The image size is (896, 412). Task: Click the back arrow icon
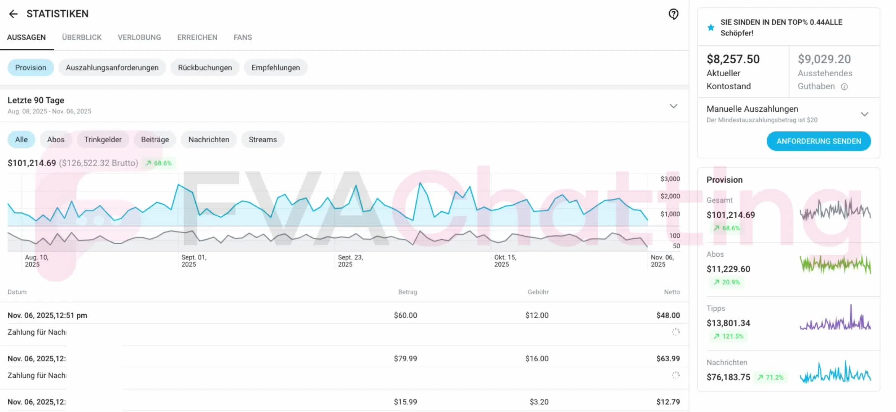pos(13,14)
